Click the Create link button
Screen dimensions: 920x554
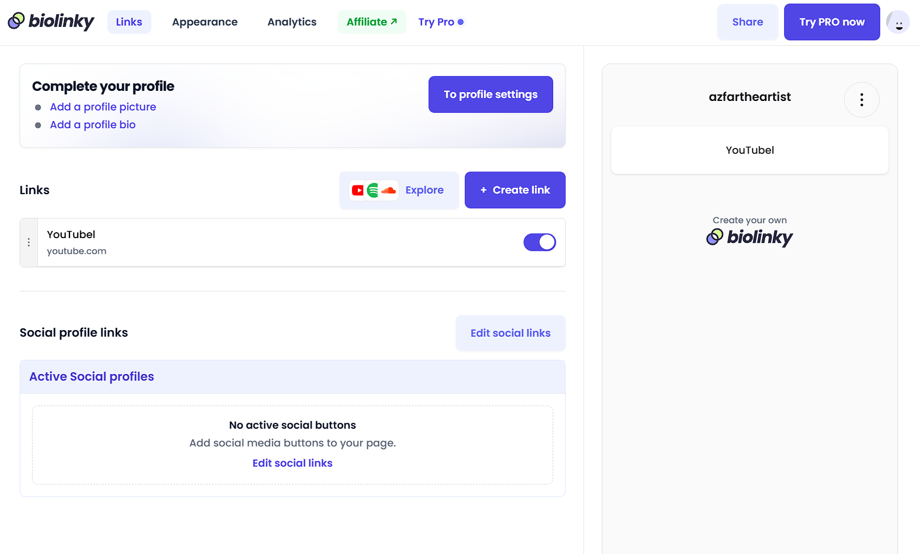515,190
